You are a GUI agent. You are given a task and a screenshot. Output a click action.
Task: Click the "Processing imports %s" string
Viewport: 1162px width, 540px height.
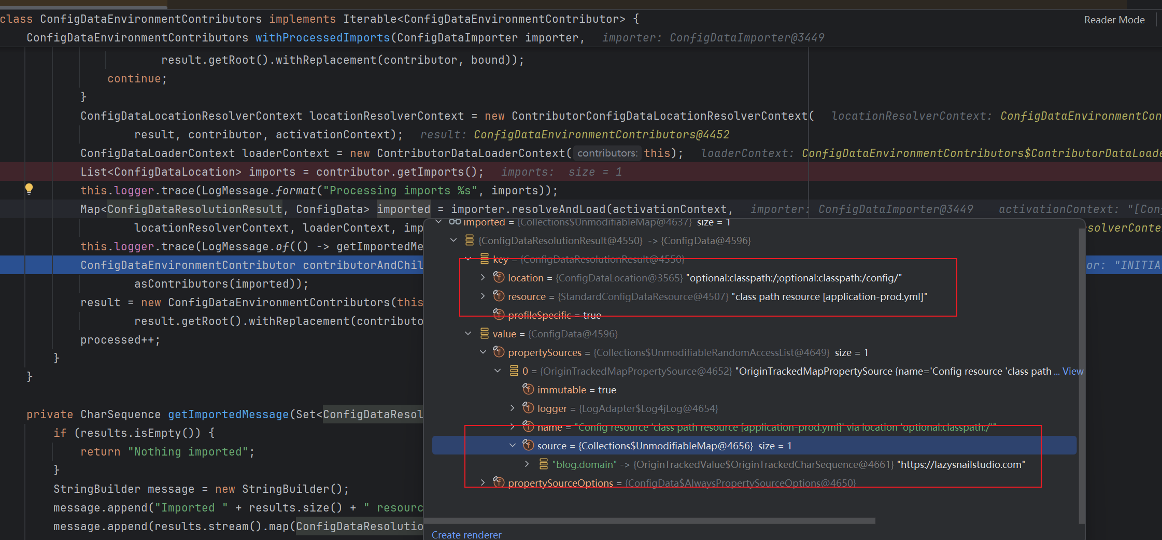pos(400,190)
